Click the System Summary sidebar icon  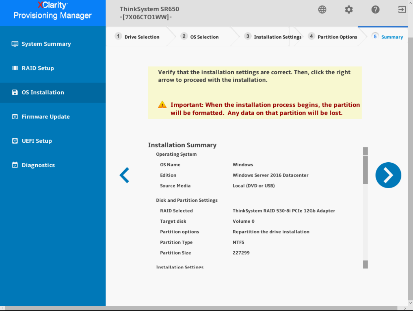(15, 44)
